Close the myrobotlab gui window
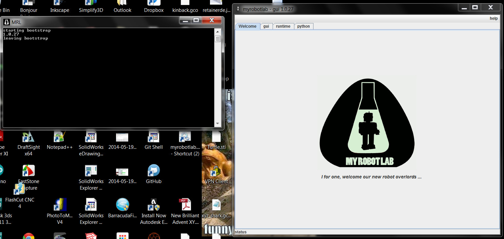Screen dimensions: 504x239 click(x=490, y=7)
